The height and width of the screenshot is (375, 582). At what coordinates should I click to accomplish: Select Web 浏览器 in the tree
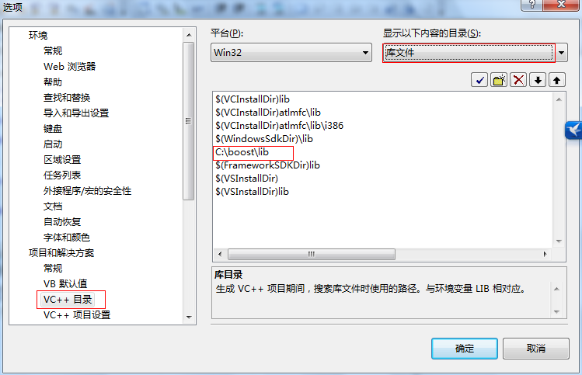[69, 67]
